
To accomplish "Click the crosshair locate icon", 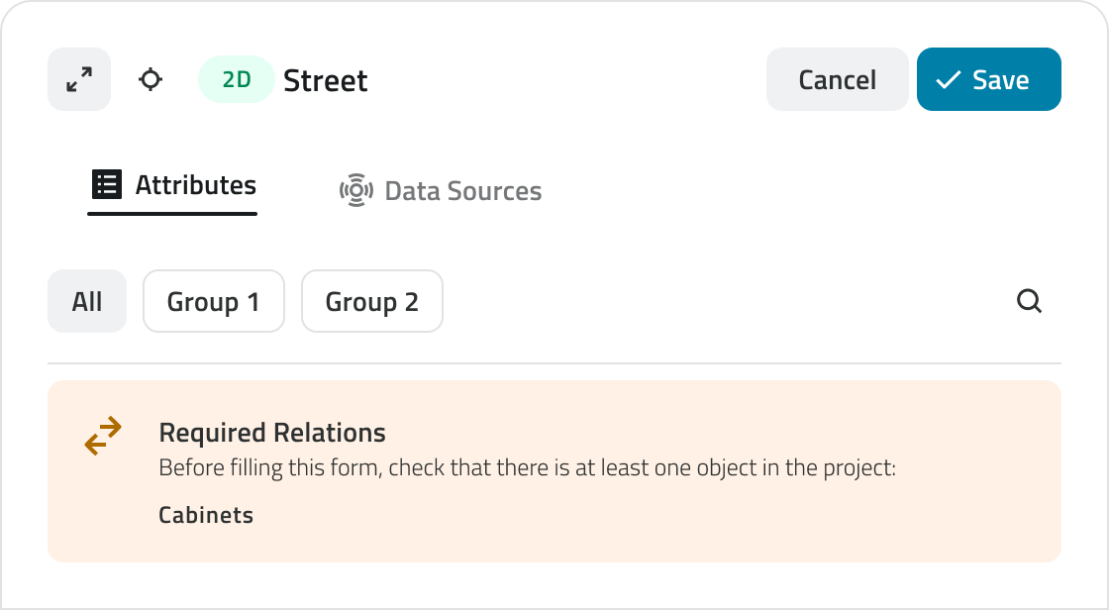I will 151,79.
